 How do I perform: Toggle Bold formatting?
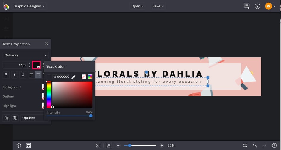click(6, 75)
